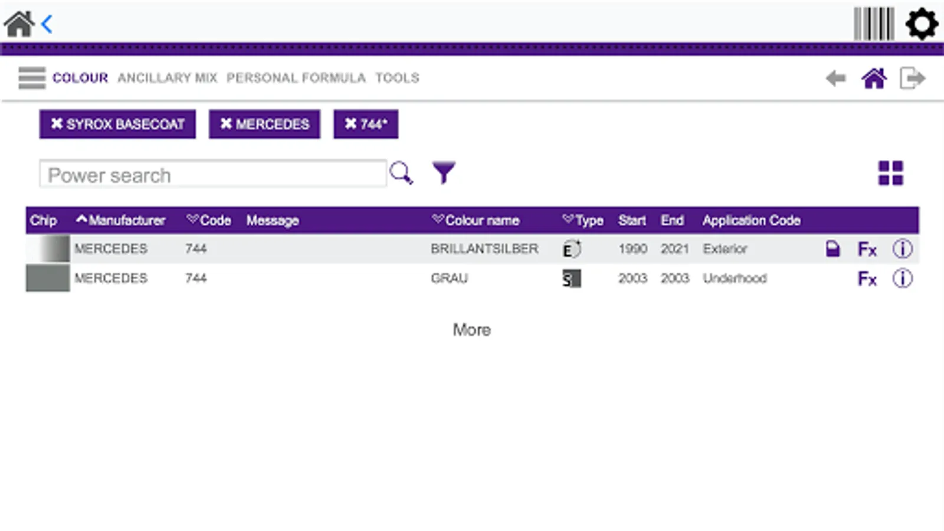Click MERCEDES manufacturer in GRAU row
The image size is (944, 531).
coord(111,278)
